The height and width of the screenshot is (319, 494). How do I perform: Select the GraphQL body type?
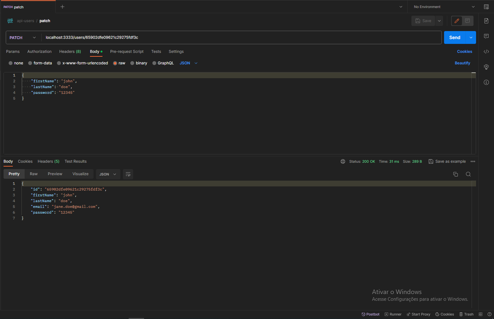click(163, 63)
